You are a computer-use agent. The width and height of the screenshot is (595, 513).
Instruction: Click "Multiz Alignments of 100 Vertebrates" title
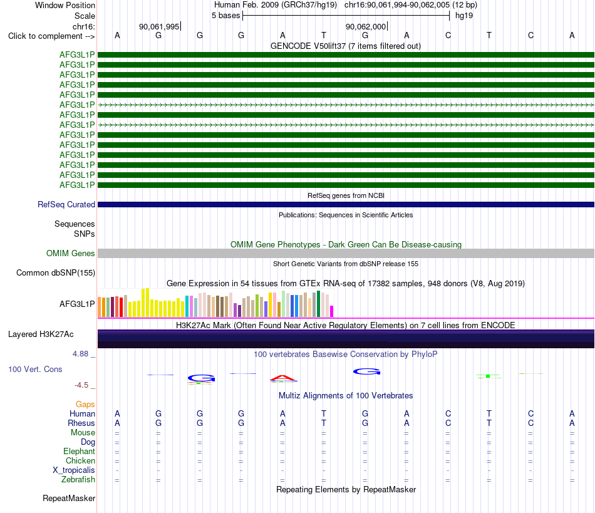(x=346, y=395)
